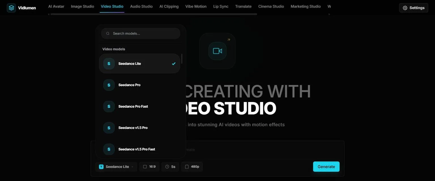Open the 16:9 aspect ratio selector
This screenshot has width=435, height=181.
coord(150,167)
